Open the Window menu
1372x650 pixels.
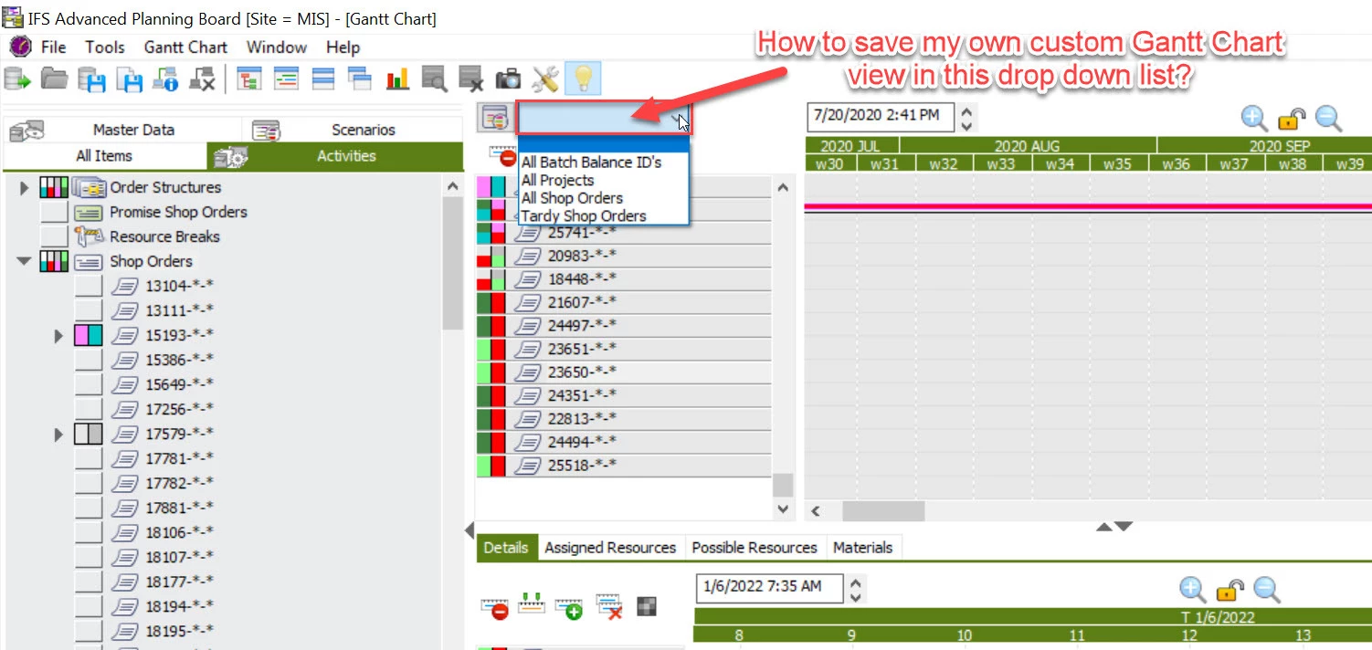coord(277,47)
